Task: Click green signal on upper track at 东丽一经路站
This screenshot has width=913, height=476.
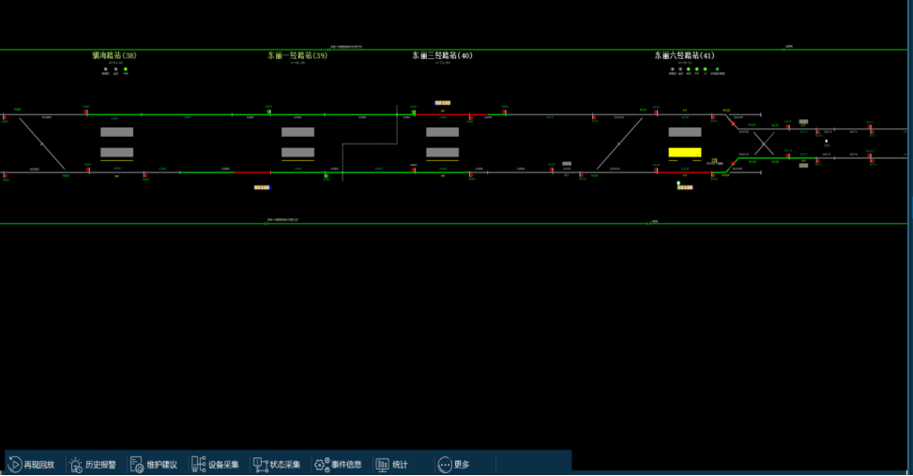Action: 269,112
